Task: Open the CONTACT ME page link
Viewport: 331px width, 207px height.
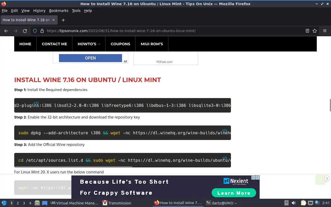Action: [x=54, y=44]
